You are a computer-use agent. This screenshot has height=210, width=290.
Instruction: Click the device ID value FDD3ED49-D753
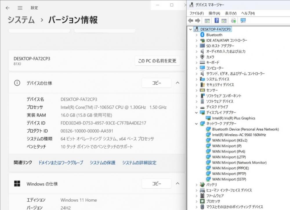tap(103, 123)
